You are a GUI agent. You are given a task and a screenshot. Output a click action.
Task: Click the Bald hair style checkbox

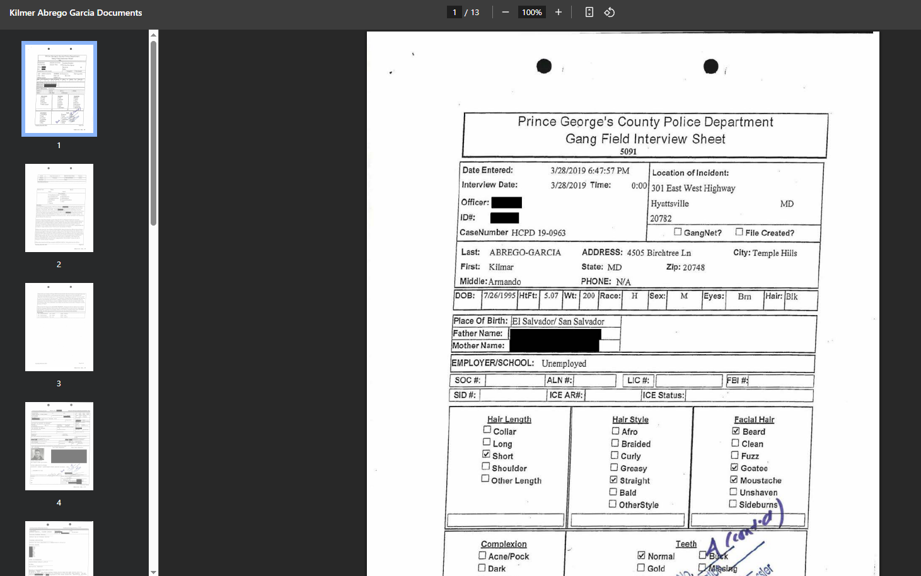coord(613,492)
